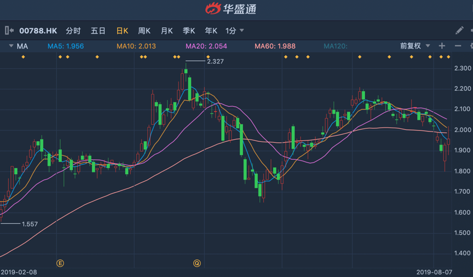
Task: Open the 1分 minute interval dropdown
Action: pos(235,31)
